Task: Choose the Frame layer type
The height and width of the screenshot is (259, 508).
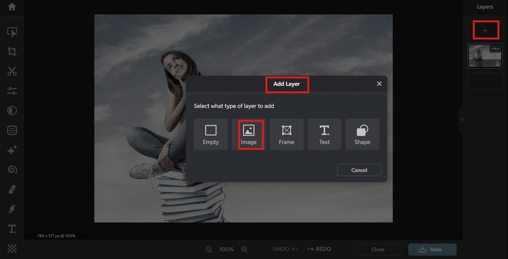Action: coord(287,134)
